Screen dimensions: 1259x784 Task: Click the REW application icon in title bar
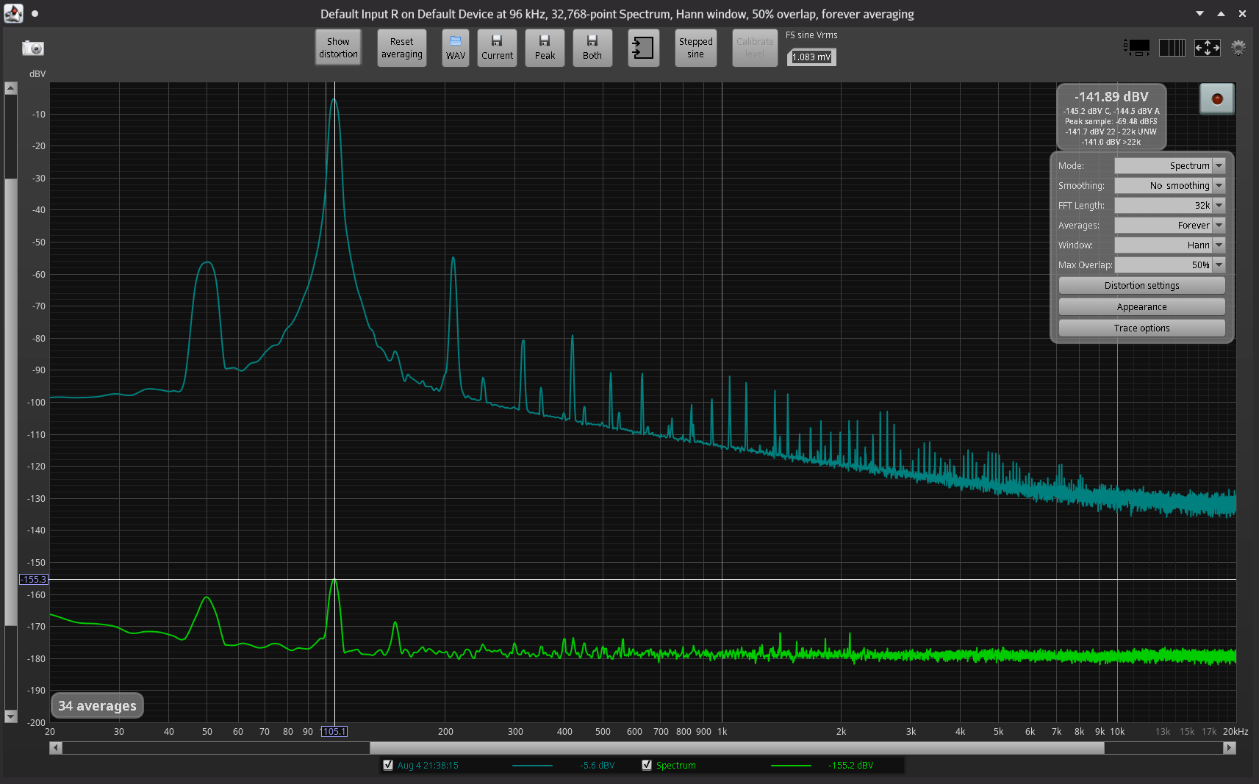click(13, 13)
